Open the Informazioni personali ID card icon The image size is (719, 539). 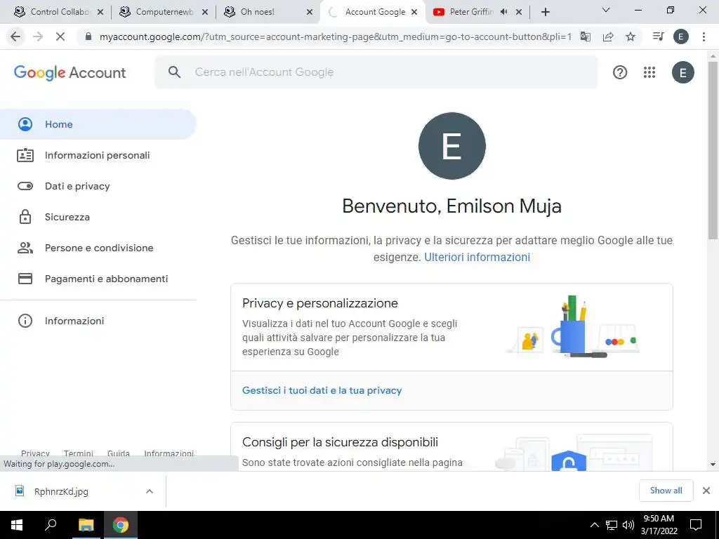(x=25, y=155)
